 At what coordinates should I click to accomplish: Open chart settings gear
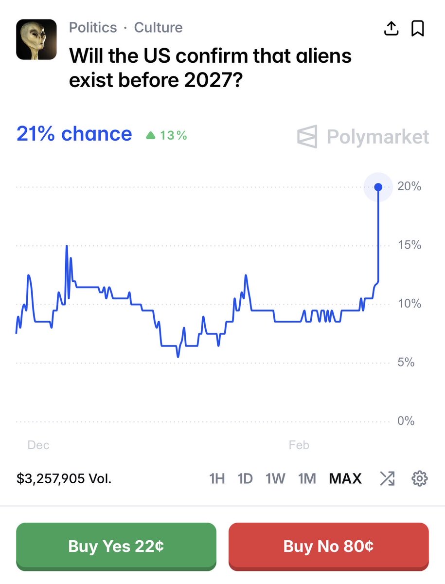[x=419, y=479]
